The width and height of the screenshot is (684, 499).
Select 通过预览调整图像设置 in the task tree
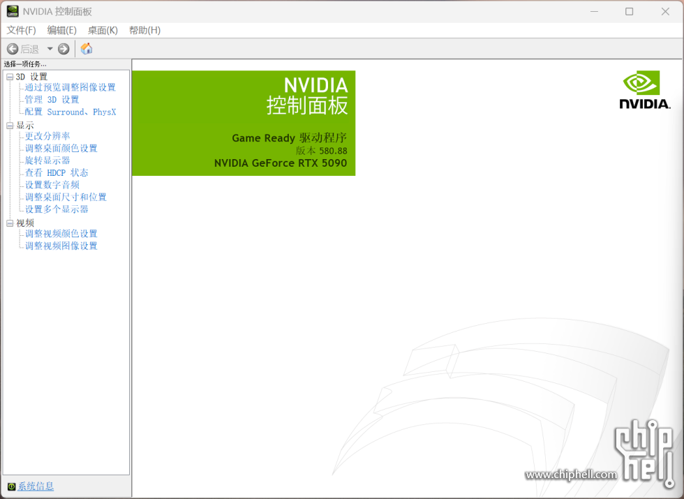pos(70,87)
